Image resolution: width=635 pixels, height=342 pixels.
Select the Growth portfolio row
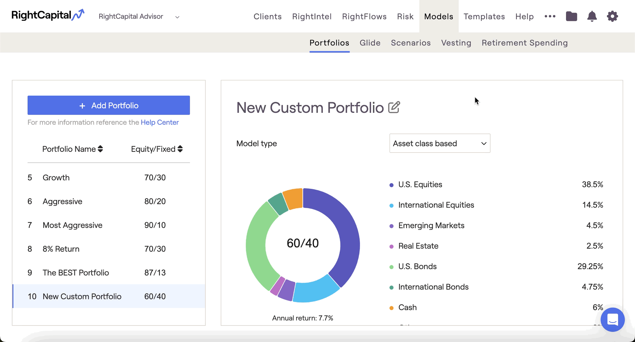click(x=109, y=178)
